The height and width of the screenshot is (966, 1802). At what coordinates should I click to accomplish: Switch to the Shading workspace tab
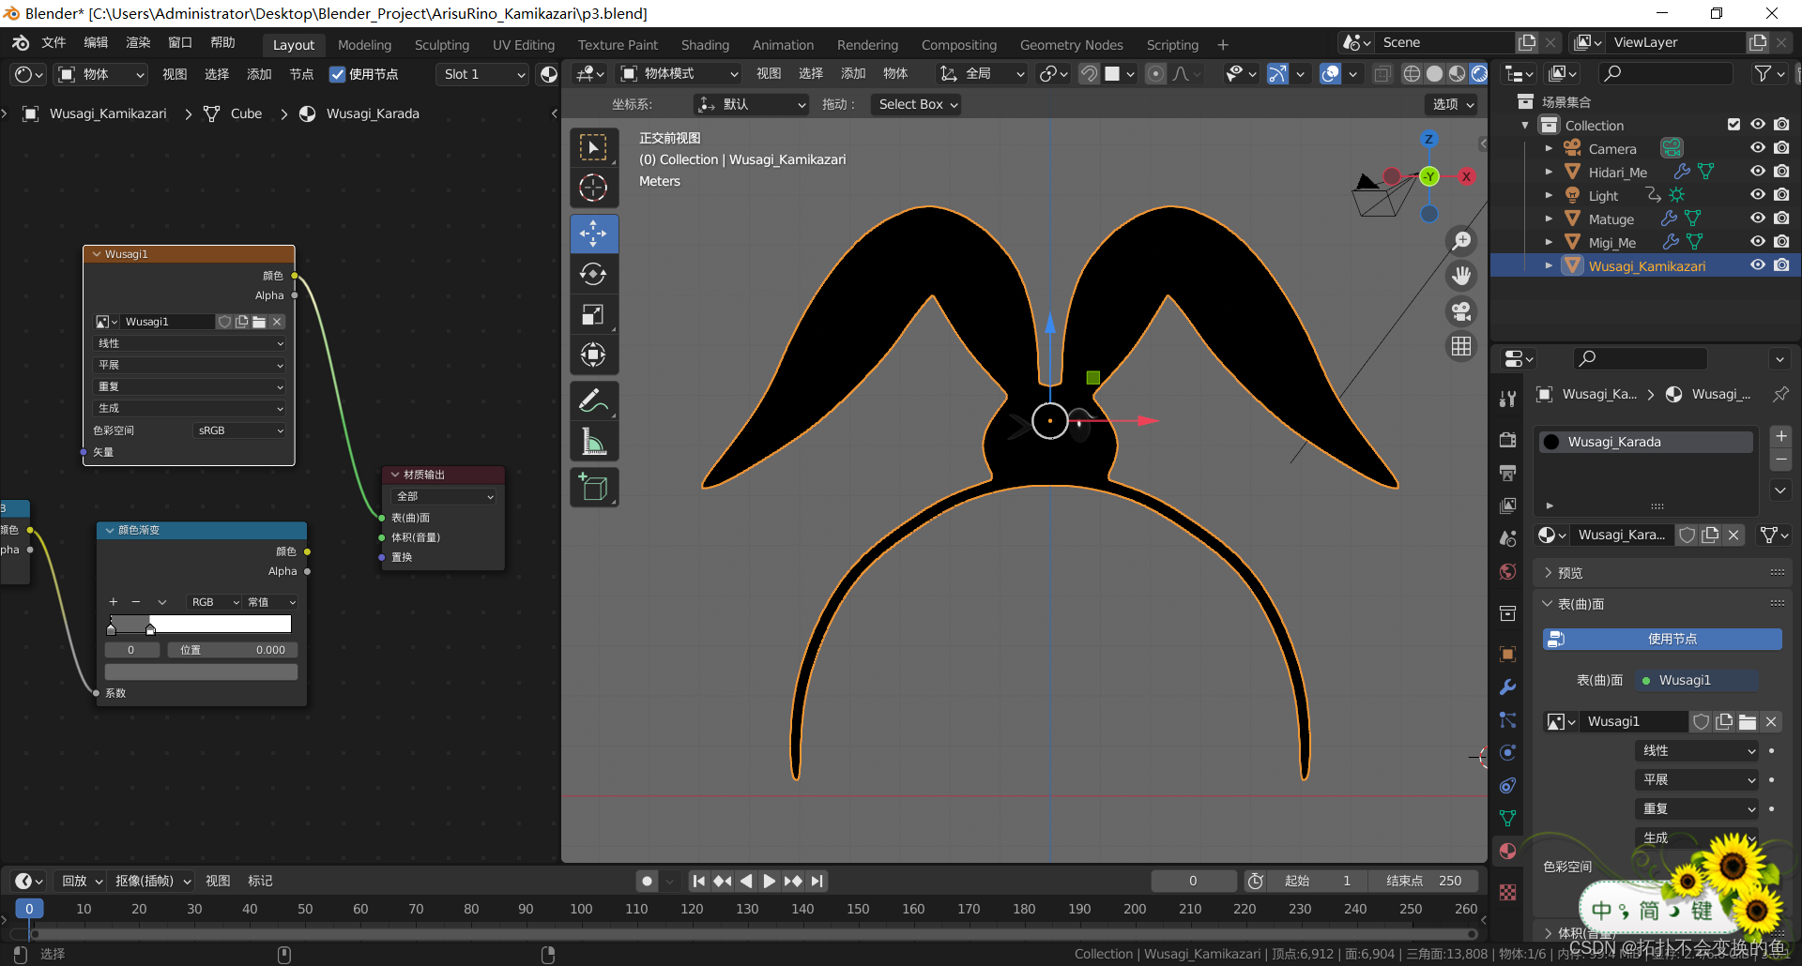coord(704,45)
